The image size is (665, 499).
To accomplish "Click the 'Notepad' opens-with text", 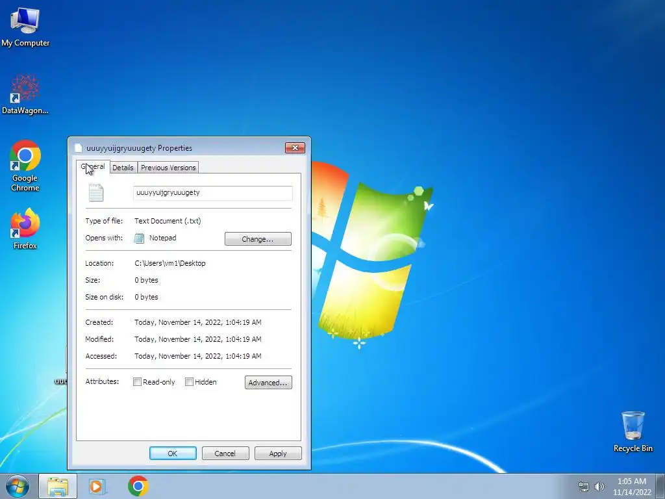I will [x=163, y=238].
